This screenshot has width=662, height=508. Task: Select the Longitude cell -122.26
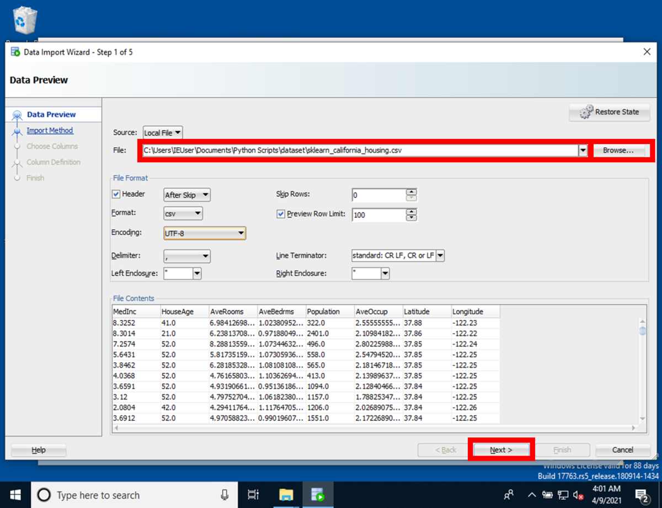pyautogui.click(x=476, y=408)
